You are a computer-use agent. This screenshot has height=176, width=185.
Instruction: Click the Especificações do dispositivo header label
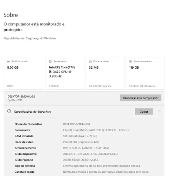pyautogui.click(x=33, y=112)
